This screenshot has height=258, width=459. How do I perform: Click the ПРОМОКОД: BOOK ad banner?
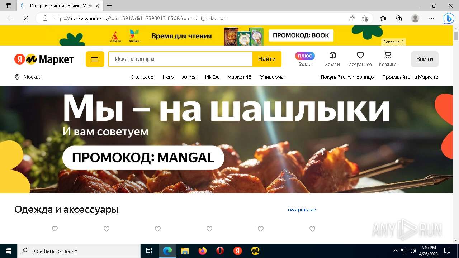tap(301, 35)
